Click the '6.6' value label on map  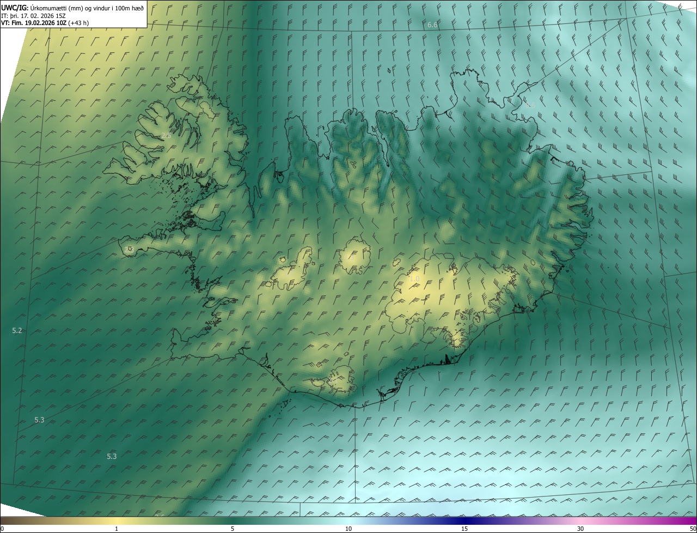click(432, 25)
